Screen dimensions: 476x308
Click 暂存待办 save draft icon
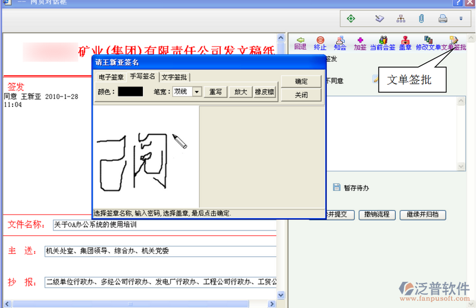pyautogui.click(x=337, y=187)
